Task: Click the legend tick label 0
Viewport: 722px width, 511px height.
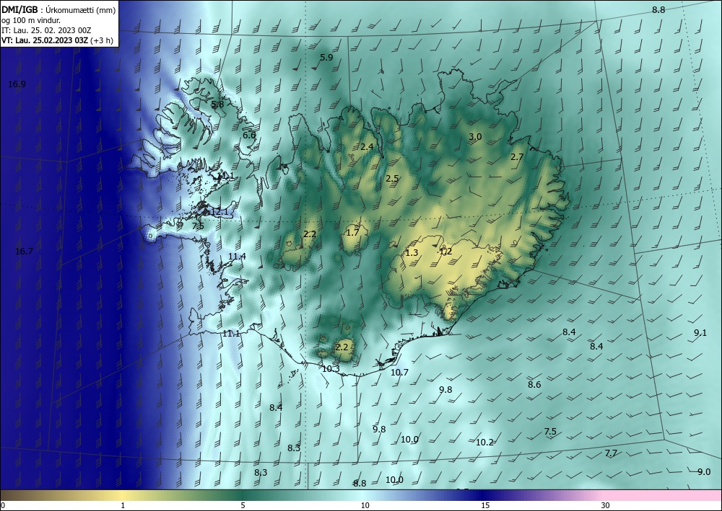Action: click(x=3, y=505)
